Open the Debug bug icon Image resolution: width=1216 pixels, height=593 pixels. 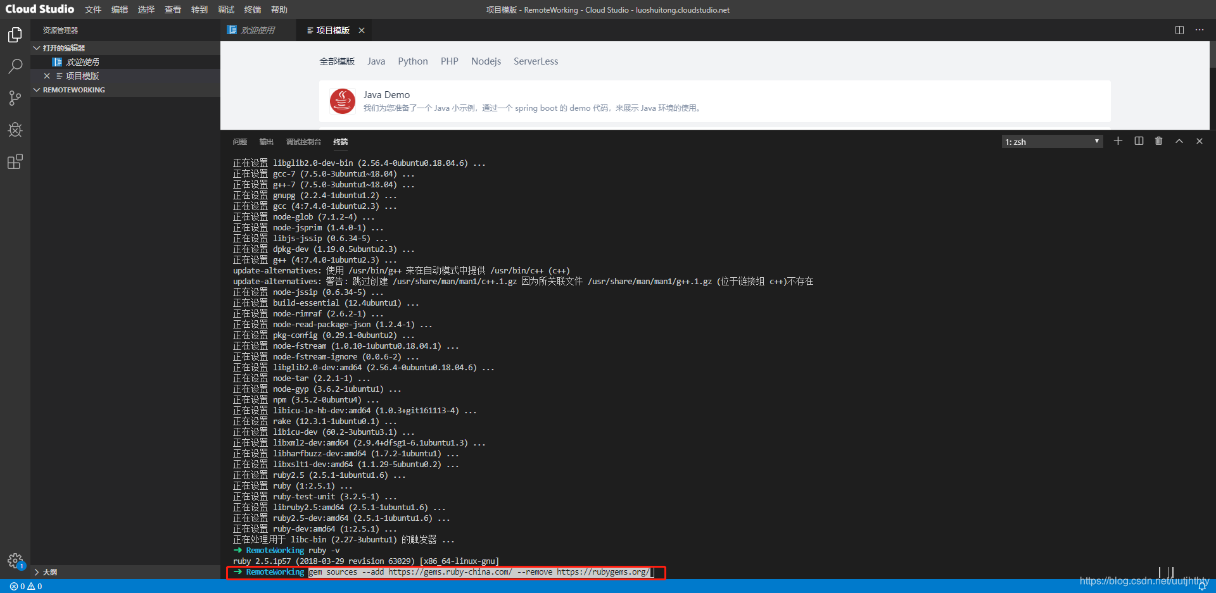tap(15, 130)
